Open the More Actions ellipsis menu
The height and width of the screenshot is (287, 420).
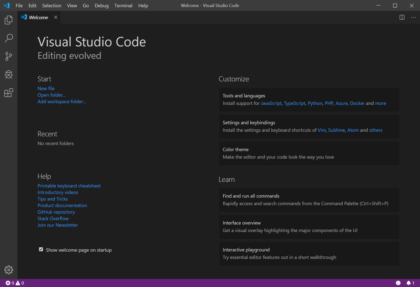coord(413,17)
